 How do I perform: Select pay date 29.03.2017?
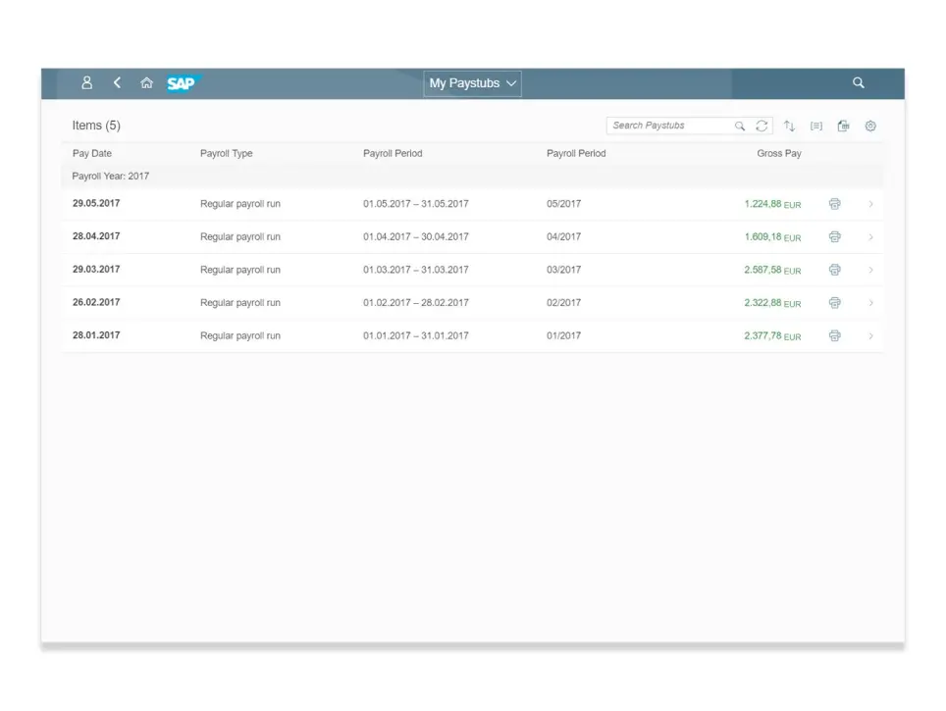click(x=96, y=269)
